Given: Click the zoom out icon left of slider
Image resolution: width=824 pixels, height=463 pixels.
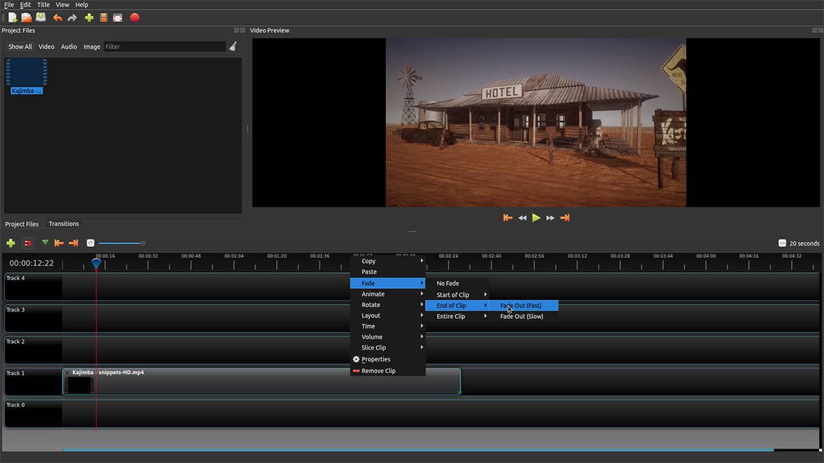Looking at the screenshot, I should point(91,243).
